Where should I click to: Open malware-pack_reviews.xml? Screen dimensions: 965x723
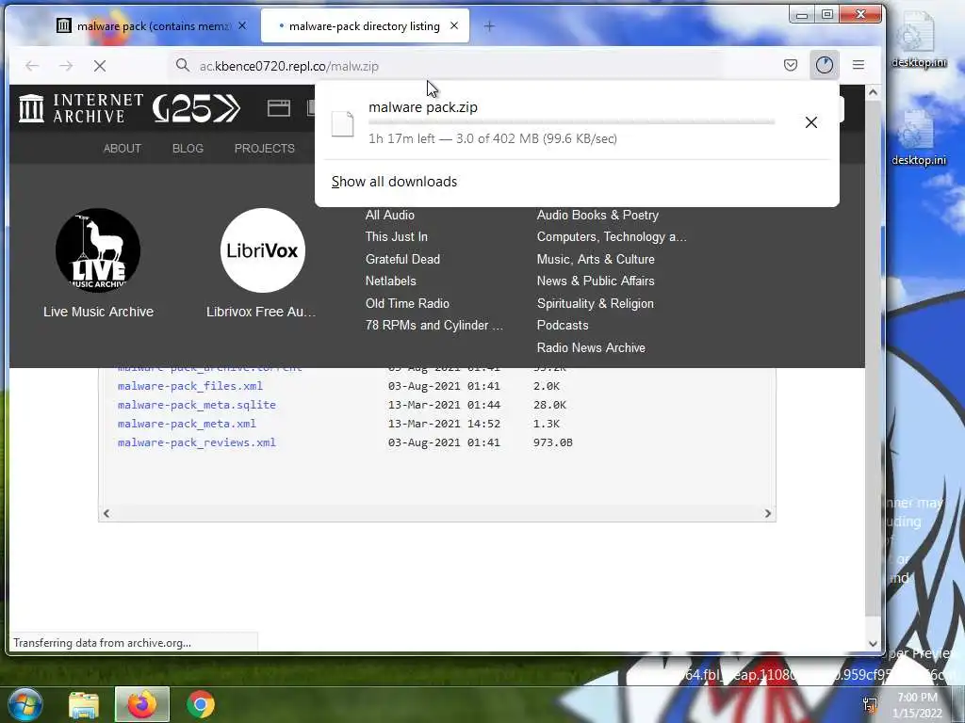[x=197, y=442]
